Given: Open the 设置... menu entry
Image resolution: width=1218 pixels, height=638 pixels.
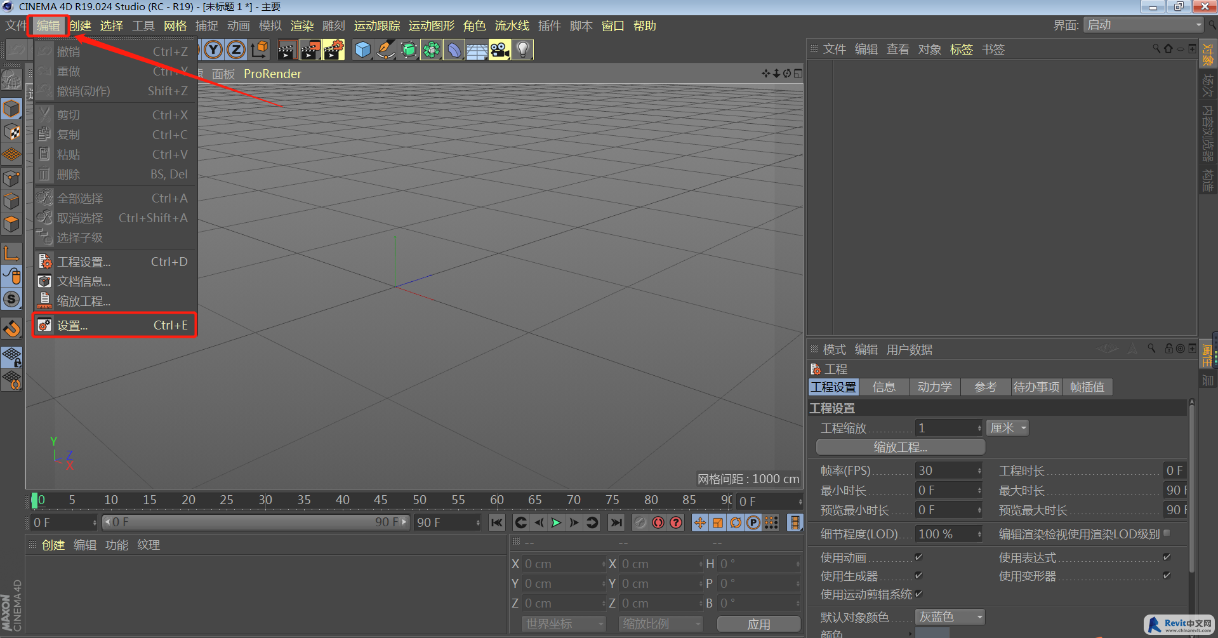Looking at the screenshot, I should pyautogui.click(x=114, y=326).
